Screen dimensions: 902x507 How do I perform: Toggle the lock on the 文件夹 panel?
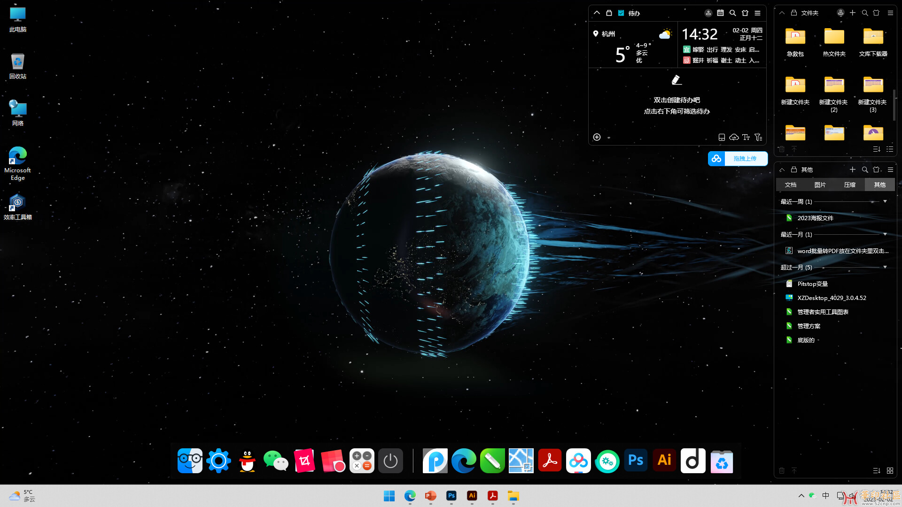[x=793, y=13]
